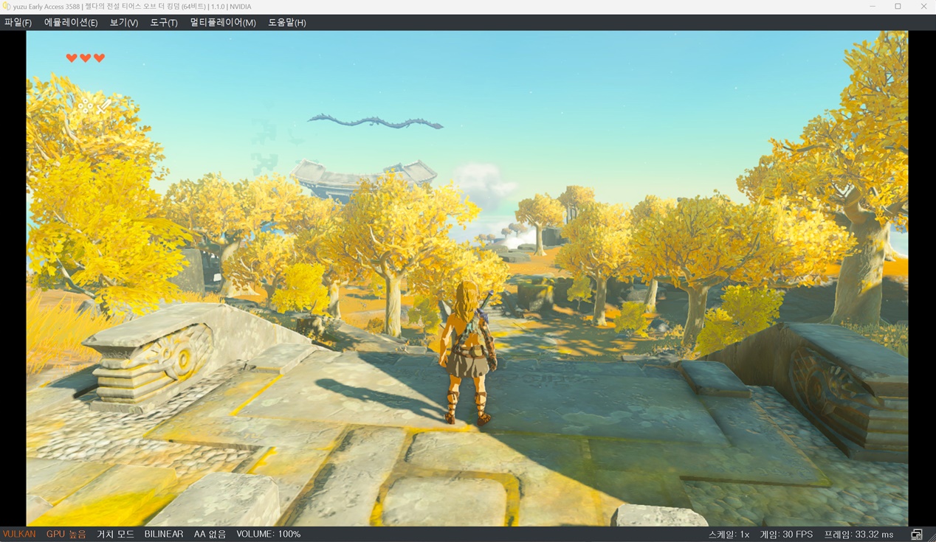This screenshot has height=542, width=936.
Task: Switch GPU accuracy via GPU 높음
Action: tap(66, 534)
